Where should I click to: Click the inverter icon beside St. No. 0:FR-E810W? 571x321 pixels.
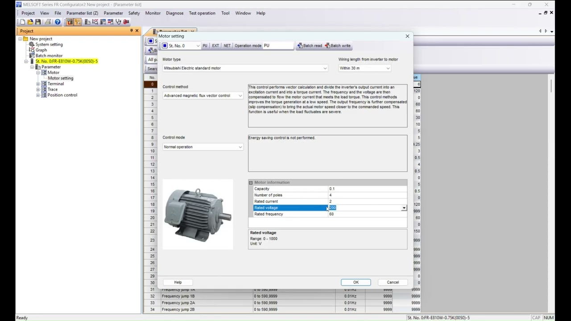(x=32, y=61)
